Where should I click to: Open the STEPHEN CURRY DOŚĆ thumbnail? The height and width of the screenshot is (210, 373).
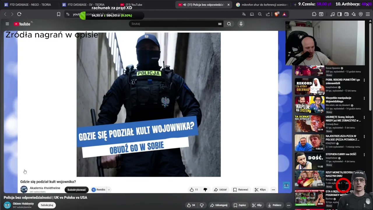click(x=309, y=161)
